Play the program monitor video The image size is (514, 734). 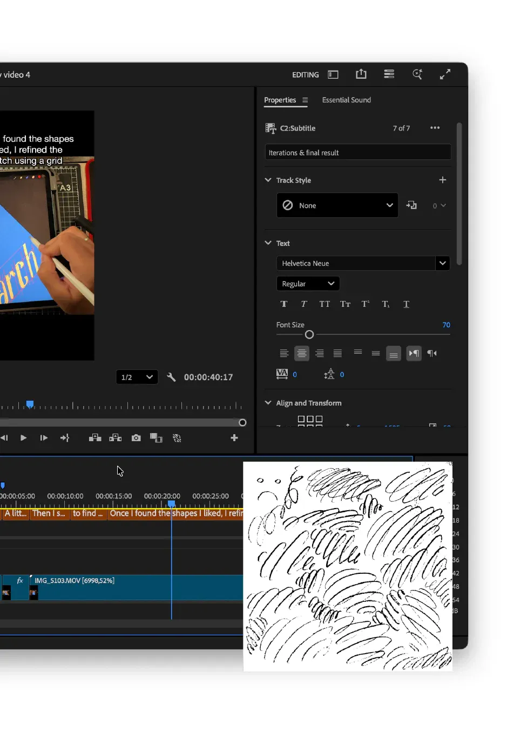click(23, 438)
